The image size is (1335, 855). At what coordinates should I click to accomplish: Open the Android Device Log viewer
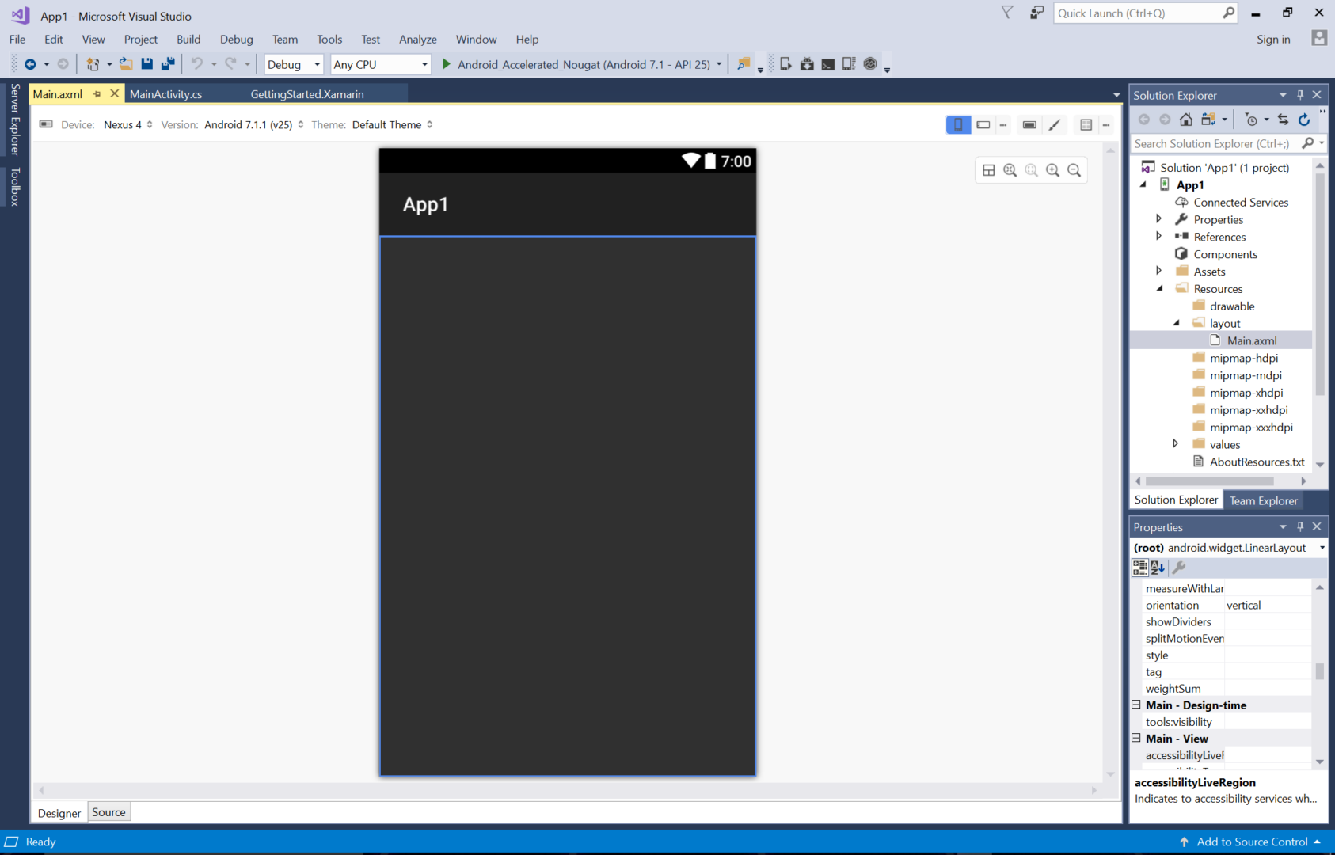(849, 63)
